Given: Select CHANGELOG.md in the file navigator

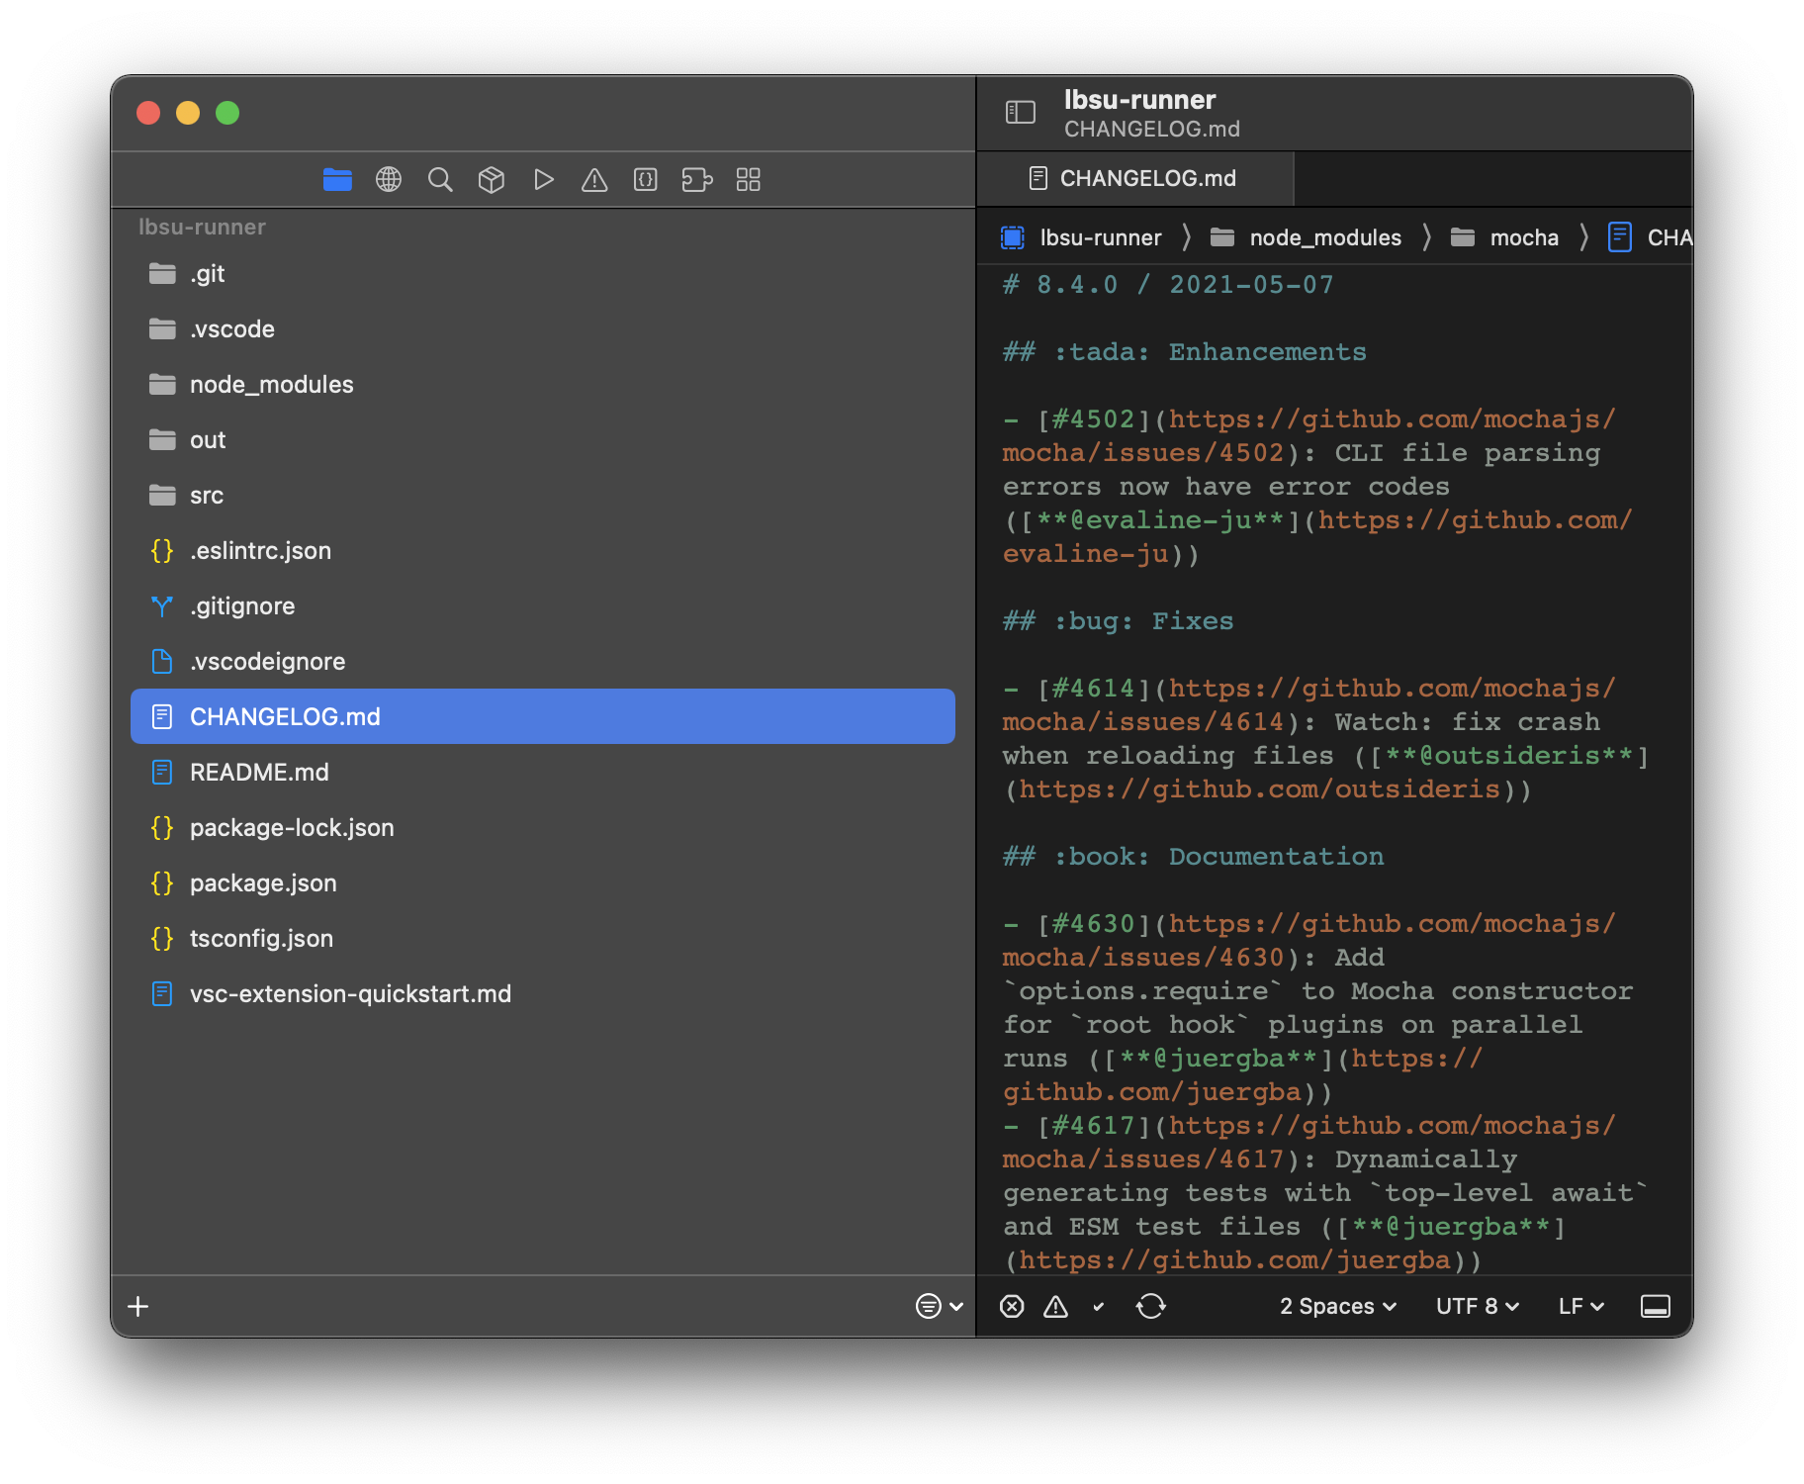Looking at the screenshot, I should point(543,716).
